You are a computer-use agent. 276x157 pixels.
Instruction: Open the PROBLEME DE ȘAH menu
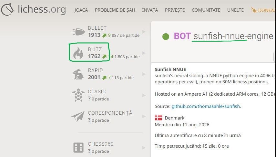[115, 10]
